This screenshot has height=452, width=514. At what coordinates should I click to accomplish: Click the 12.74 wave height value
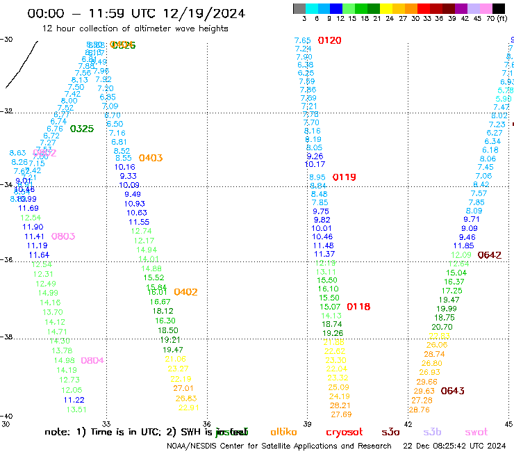point(141,231)
